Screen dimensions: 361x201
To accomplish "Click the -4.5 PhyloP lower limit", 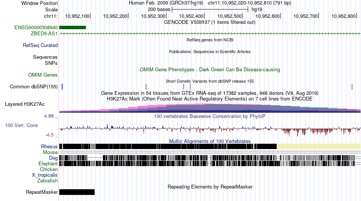I will tap(49, 135).
